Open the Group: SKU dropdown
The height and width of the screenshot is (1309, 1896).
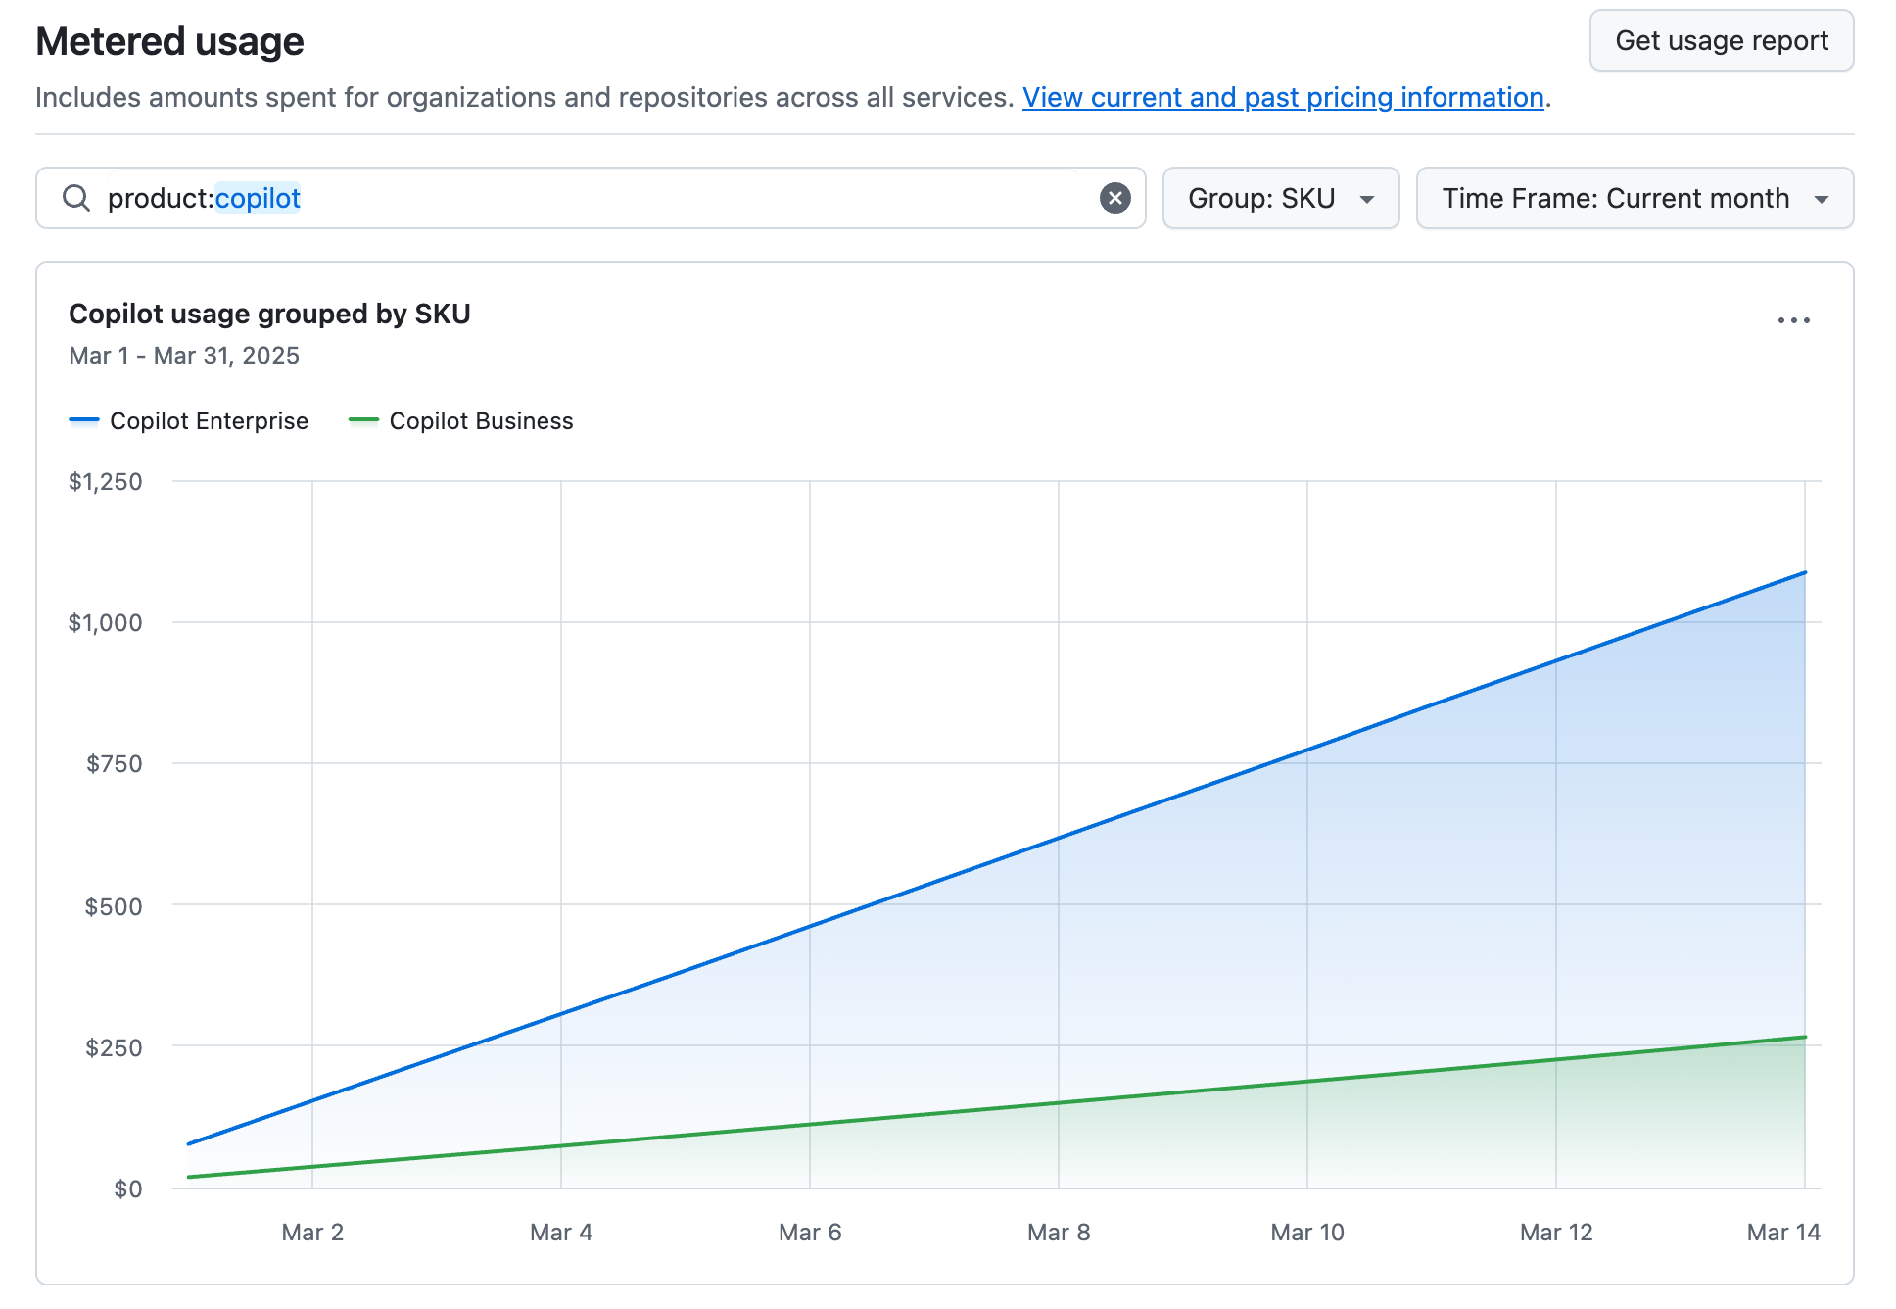click(x=1280, y=198)
